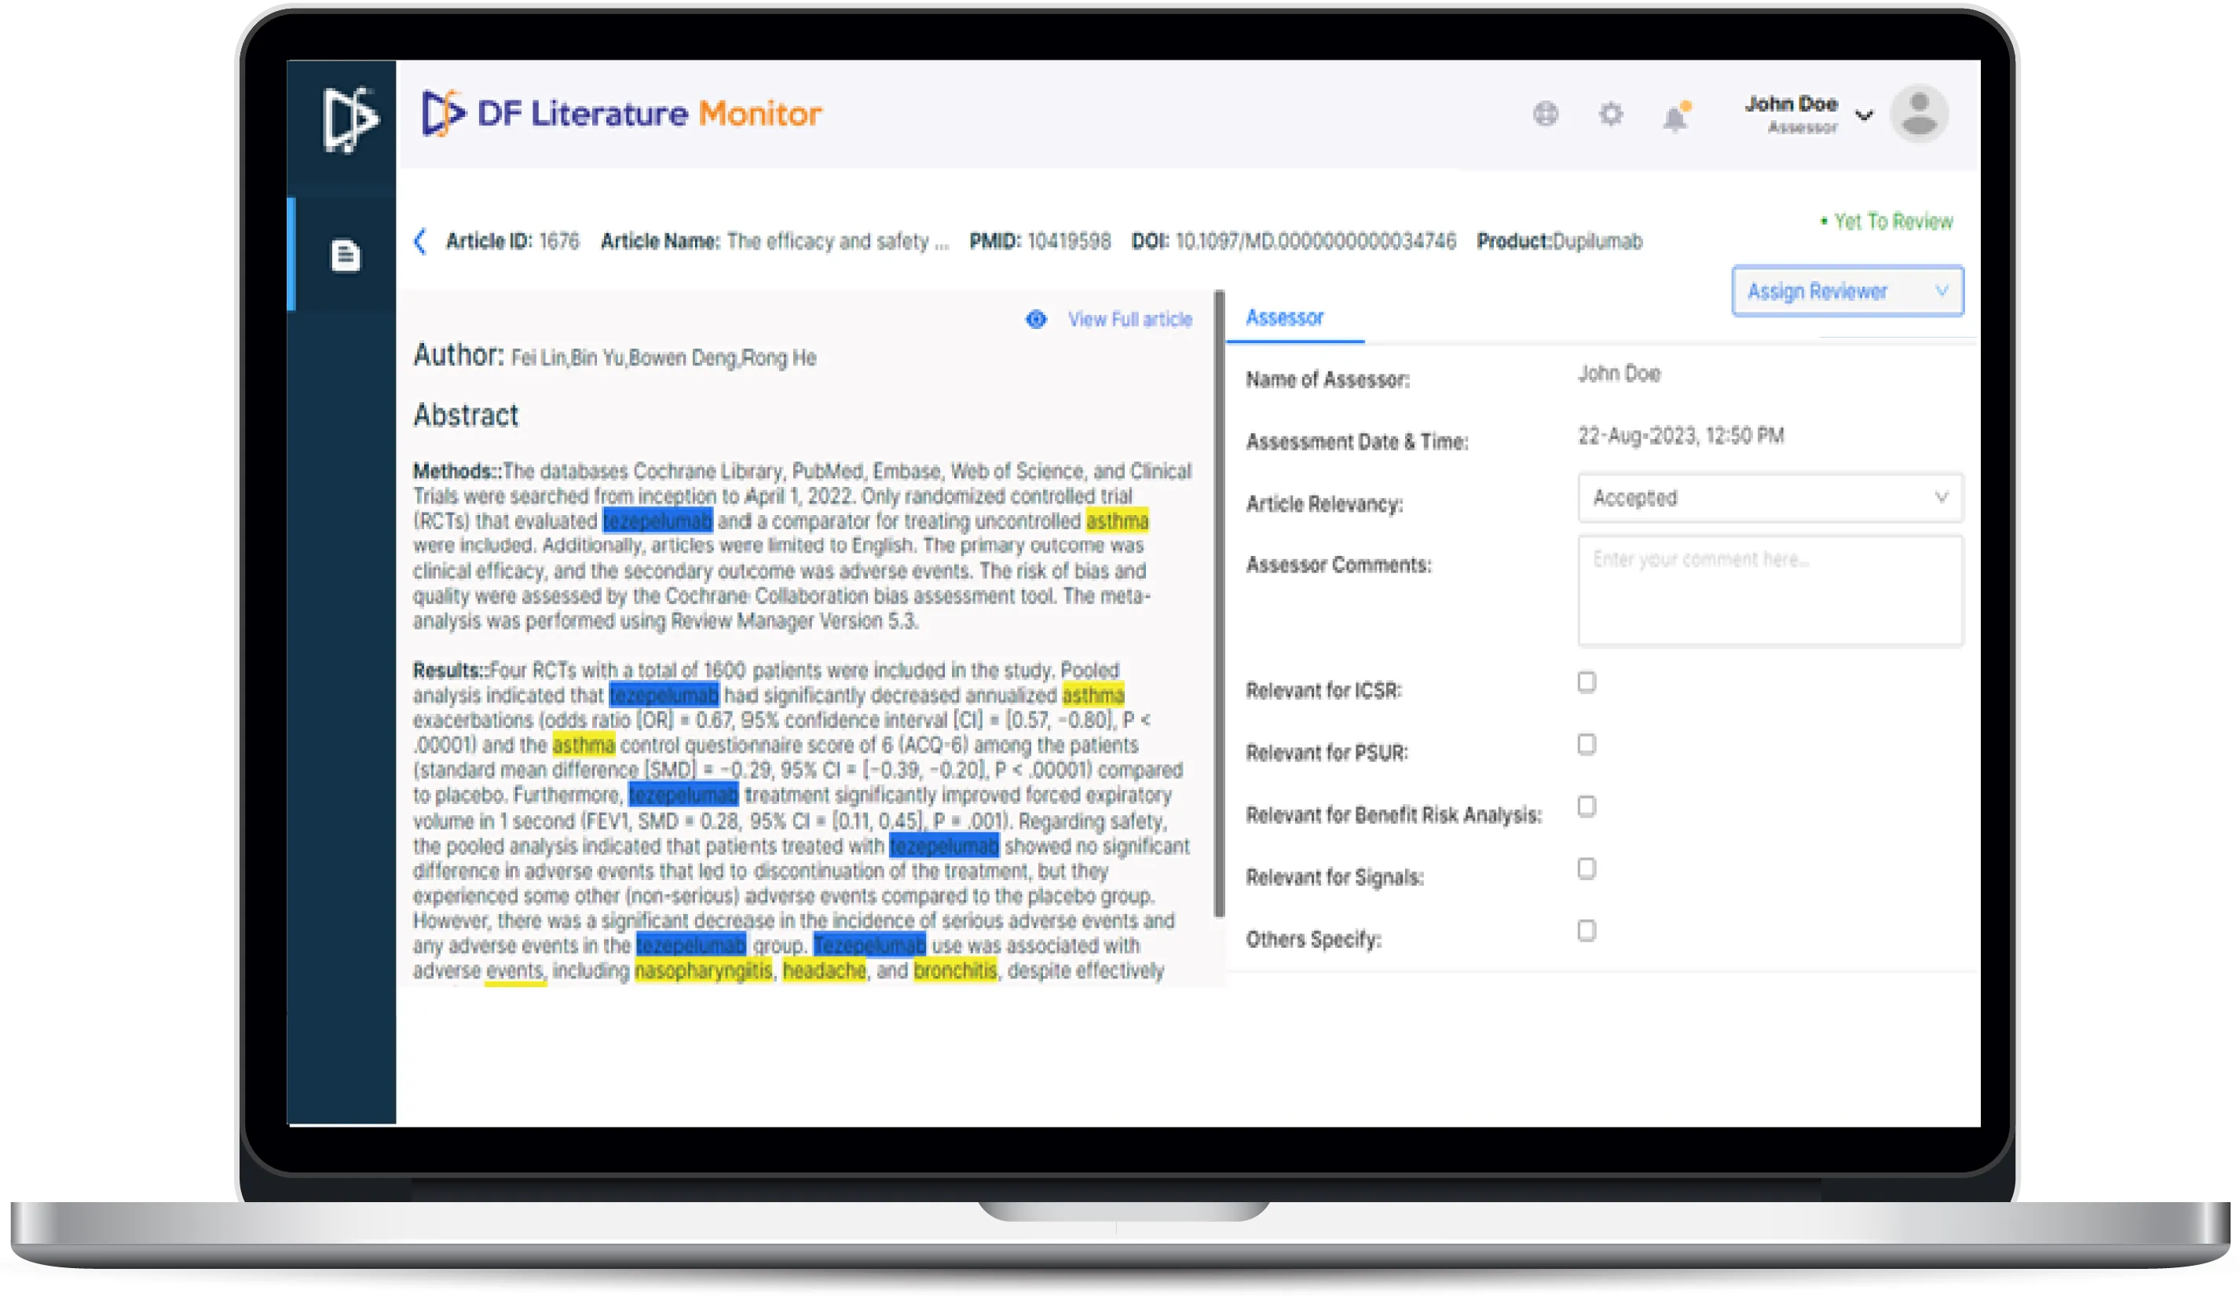Open the notifications bell

(1675, 117)
